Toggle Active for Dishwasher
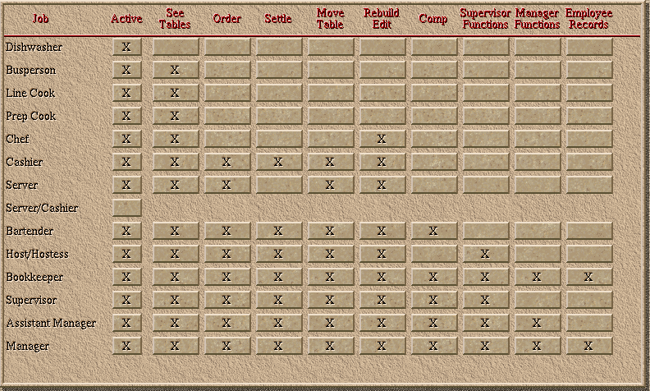This screenshot has height=391, width=650. coord(126,47)
